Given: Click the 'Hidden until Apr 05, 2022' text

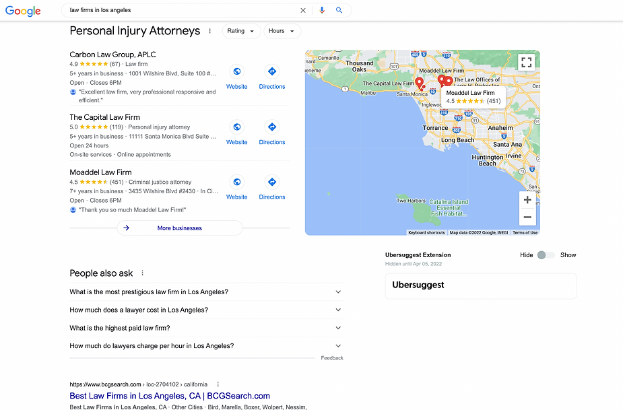Looking at the screenshot, I should tap(414, 264).
